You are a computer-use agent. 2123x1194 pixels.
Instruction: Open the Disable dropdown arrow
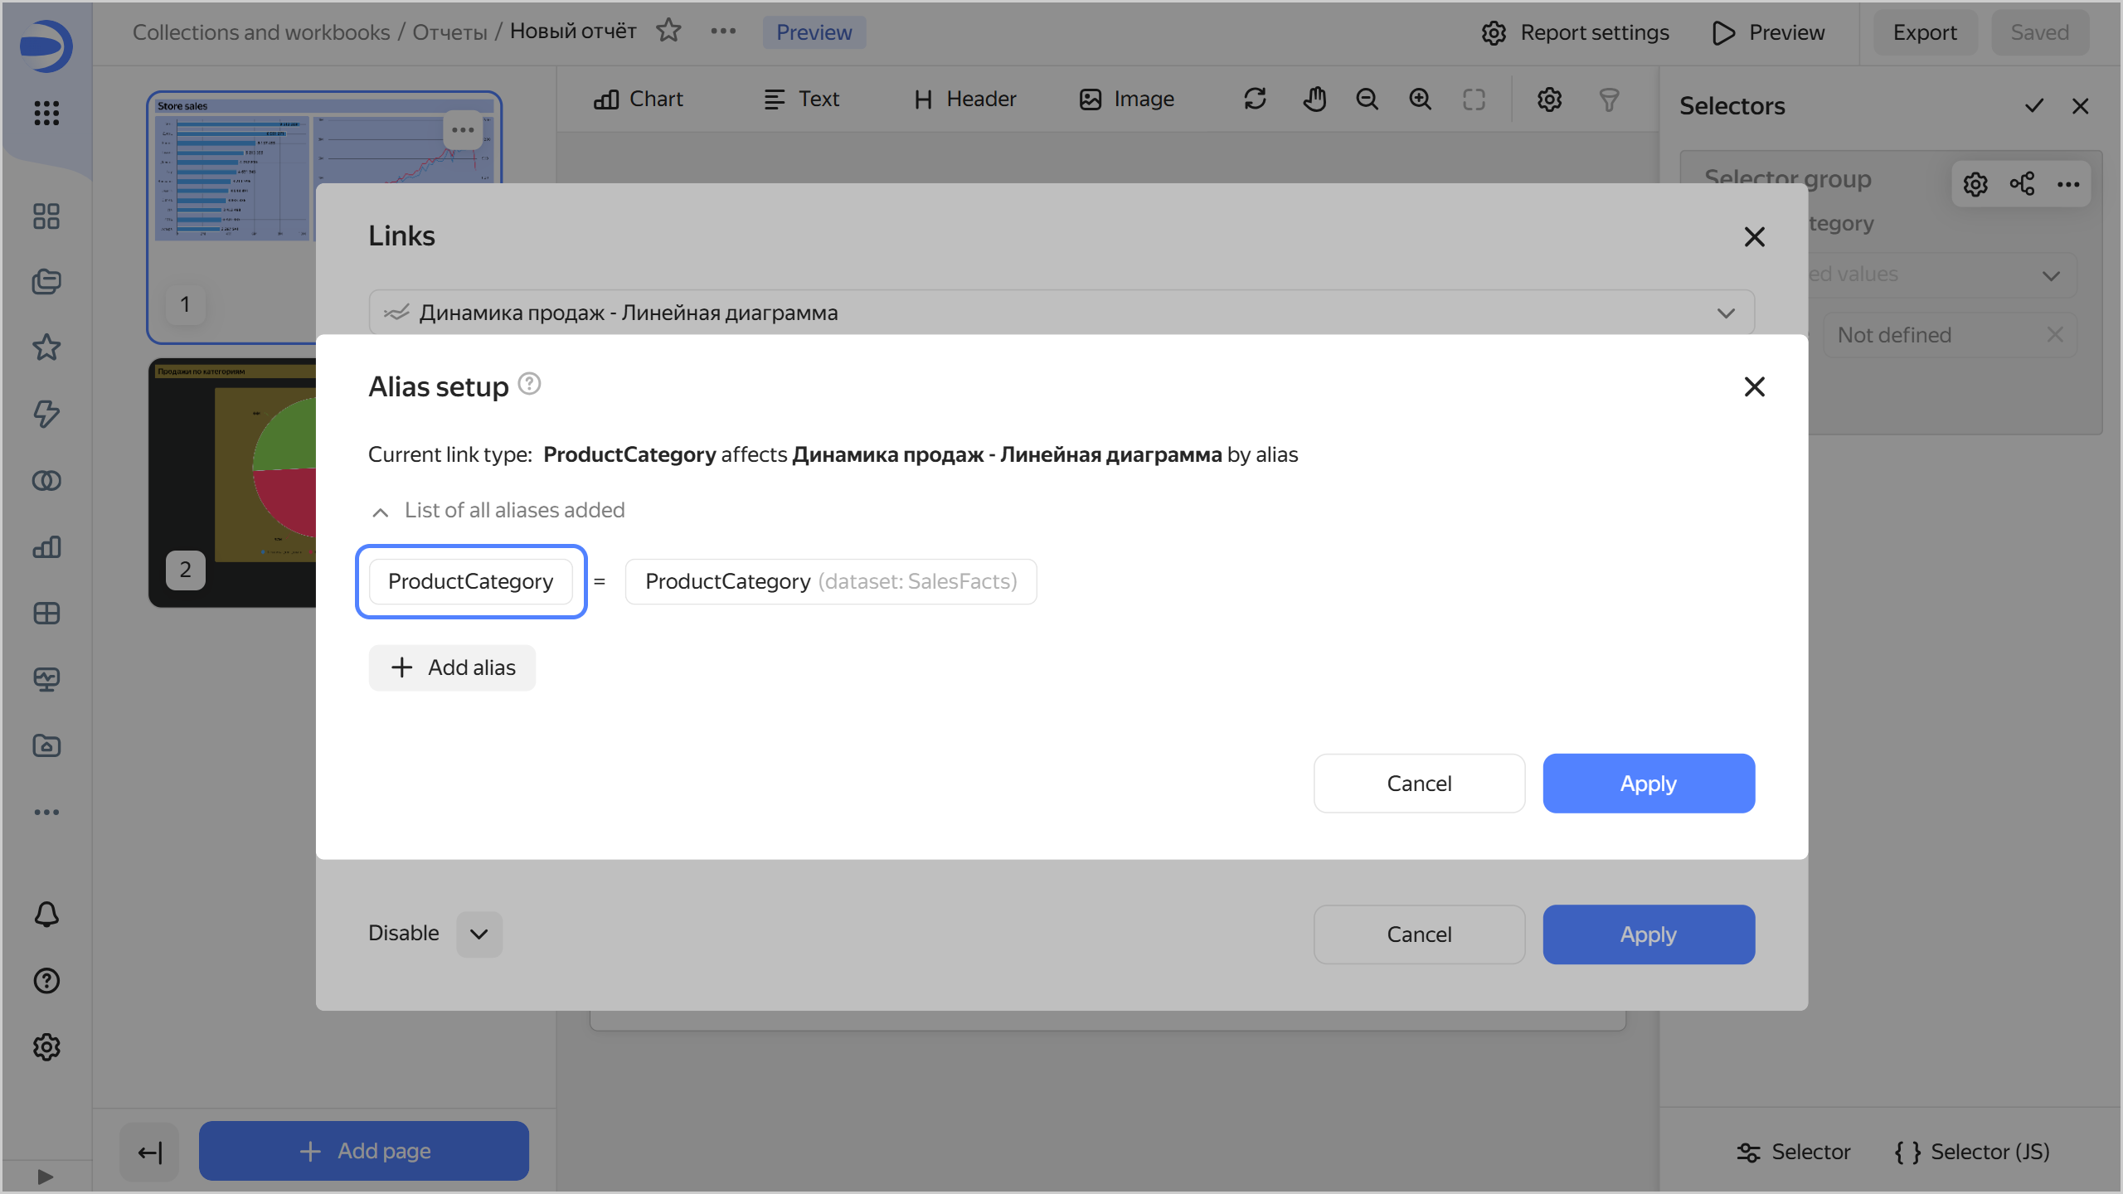pos(479,934)
